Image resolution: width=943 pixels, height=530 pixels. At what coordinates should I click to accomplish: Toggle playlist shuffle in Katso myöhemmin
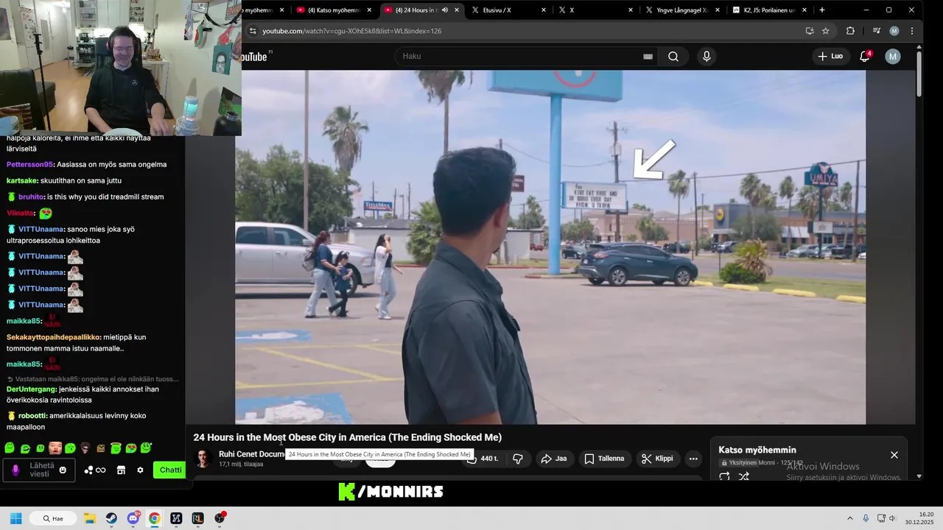coord(744,476)
